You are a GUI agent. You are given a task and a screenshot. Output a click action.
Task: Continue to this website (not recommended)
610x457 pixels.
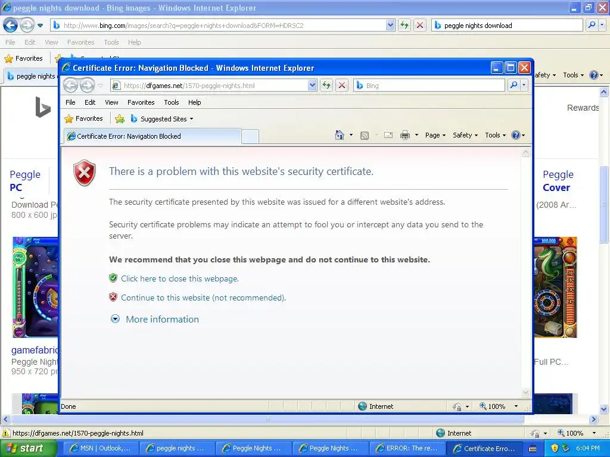[x=203, y=298]
